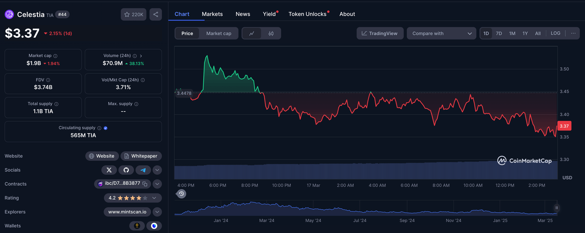Set the chart timeframe to 7D
This screenshot has width=585, height=233.
tap(499, 33)
